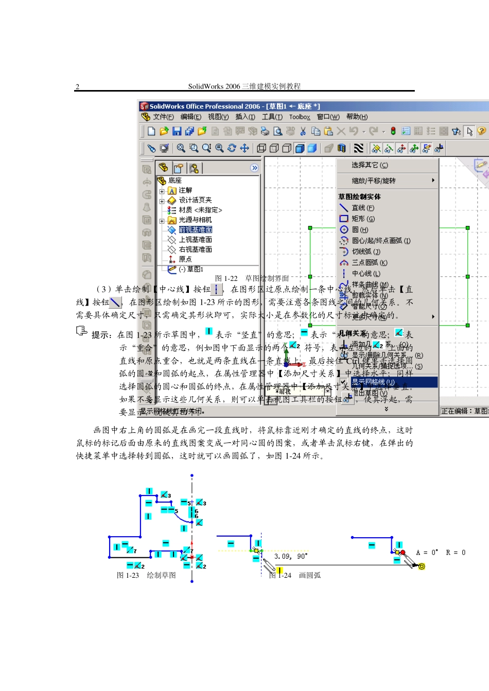Click the Tangent Arc icon in context menu
The image size is (489, 691).
click(x=344, y=252)
